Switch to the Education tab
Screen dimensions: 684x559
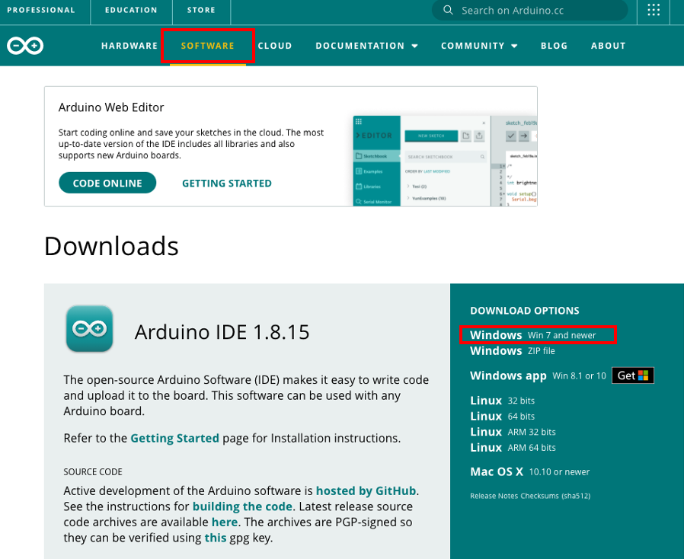[x=131, y=10]
